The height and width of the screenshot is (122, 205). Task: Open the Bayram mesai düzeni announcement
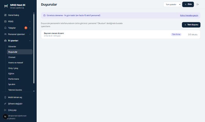121,34
